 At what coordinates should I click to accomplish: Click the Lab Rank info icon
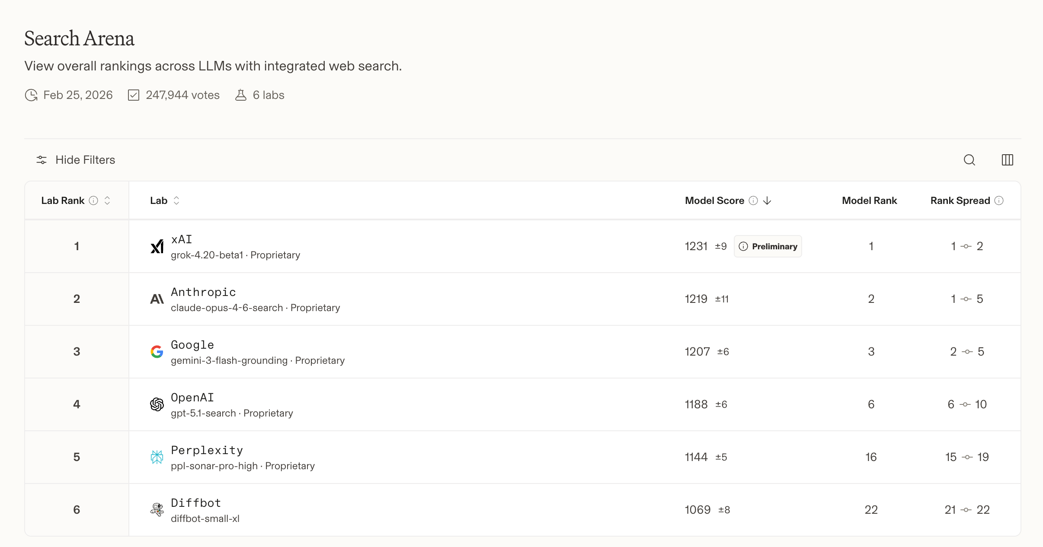pyautogui.click(x=93, y=200)
